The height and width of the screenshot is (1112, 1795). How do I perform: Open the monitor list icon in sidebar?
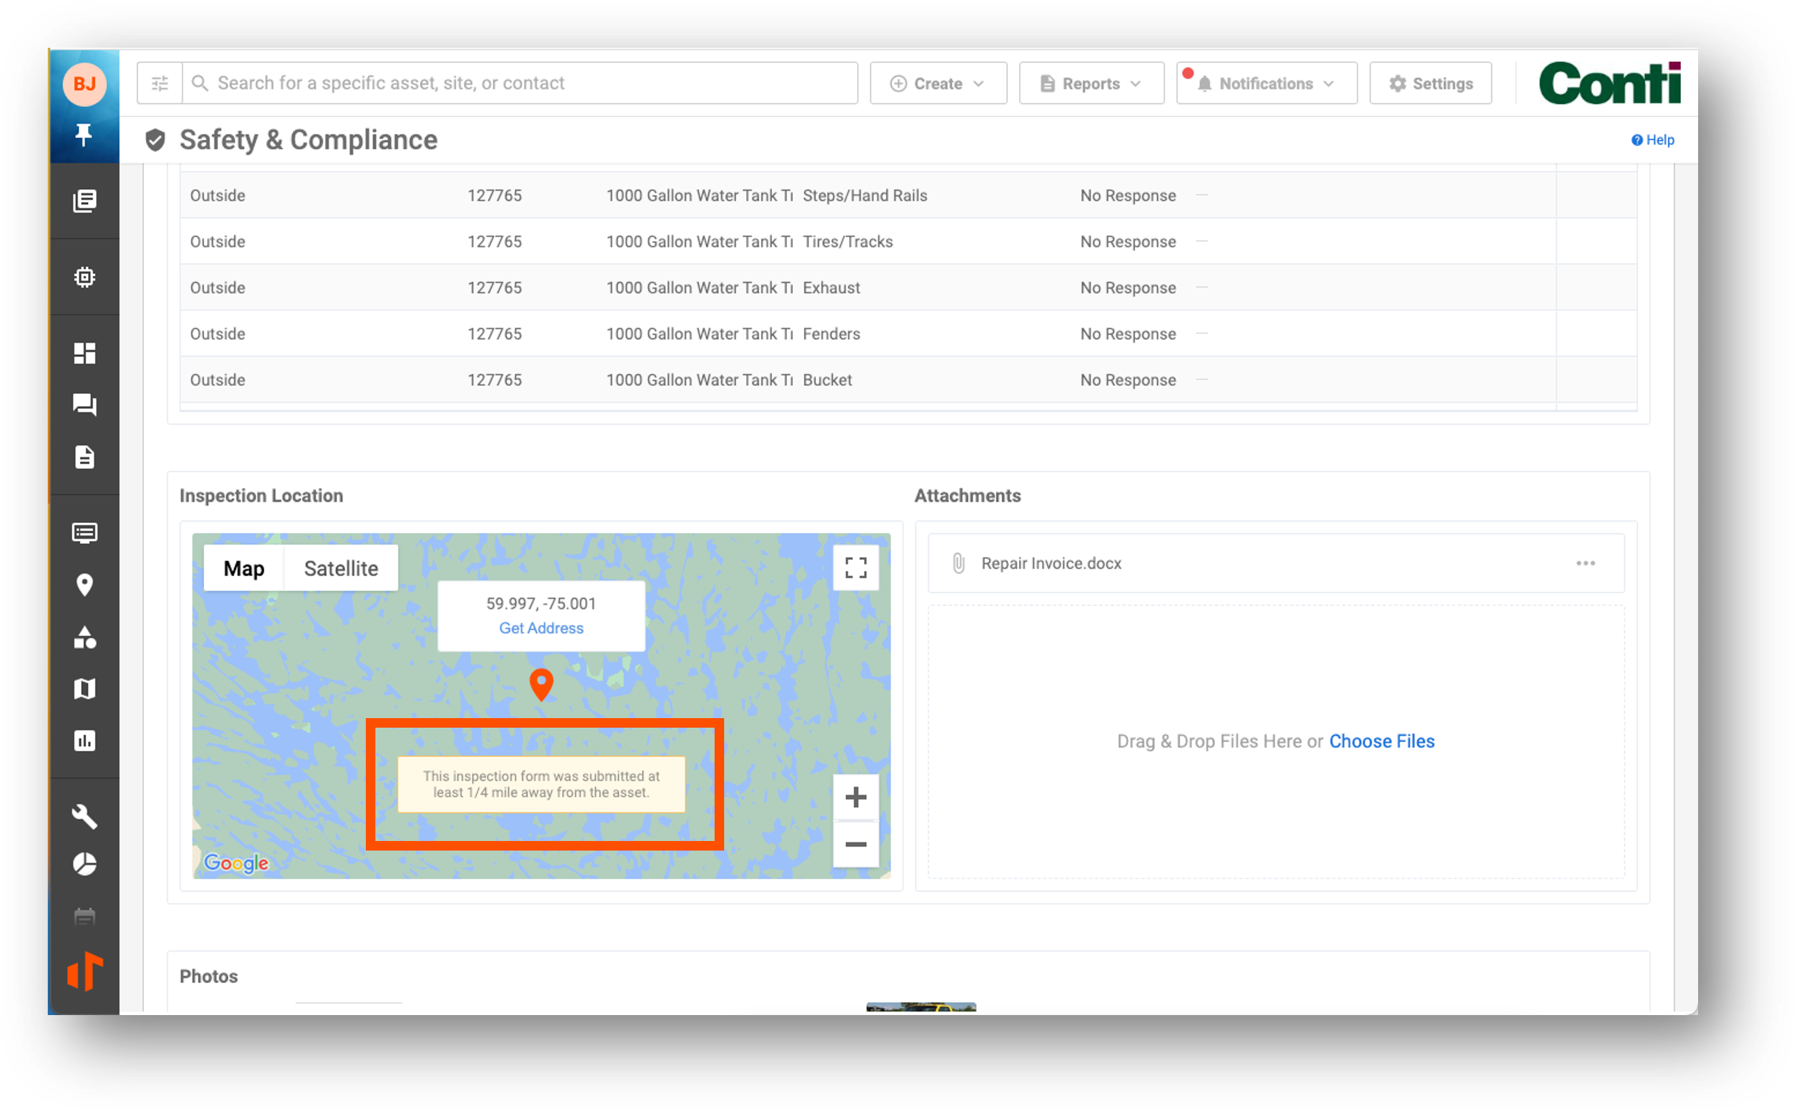[x=85, y=532]
